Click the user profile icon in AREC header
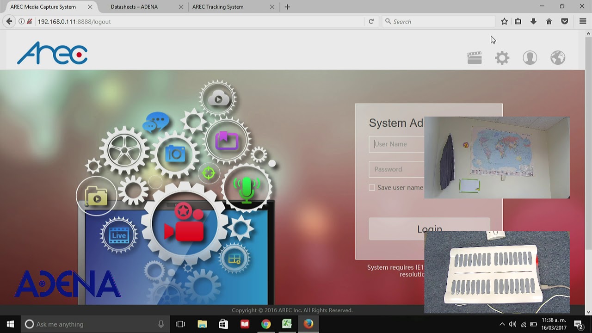This screenshot has height=333, width=592. point(530,58)
